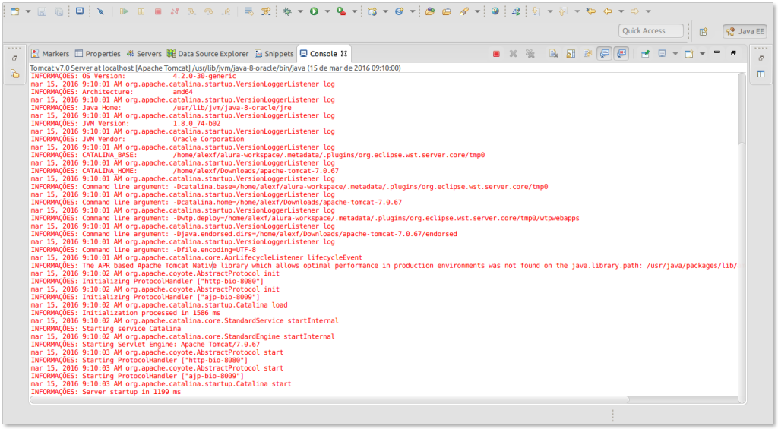Terminate the Tomcat server from Console toolbar

(496, 54)
